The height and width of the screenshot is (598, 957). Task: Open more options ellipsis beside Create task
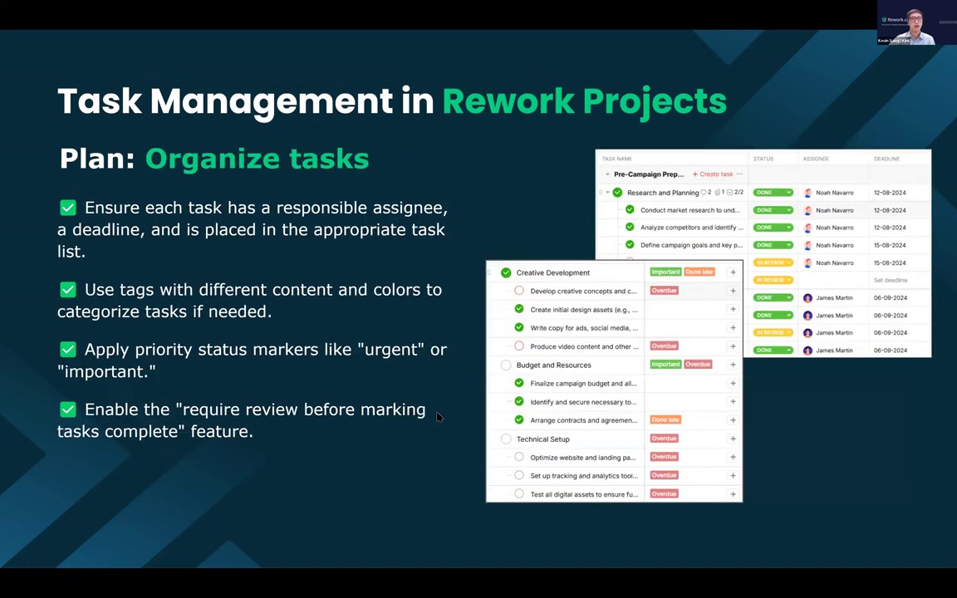click(739, 174)
